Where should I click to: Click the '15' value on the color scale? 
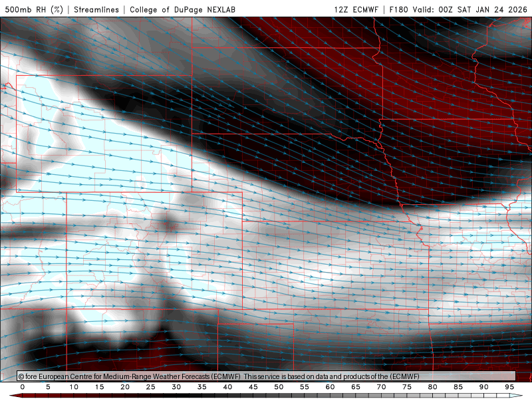[99, 387]
